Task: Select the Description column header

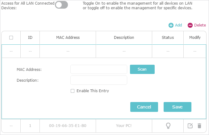Action: [x=124, y=38]
